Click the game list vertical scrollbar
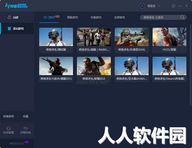The height and width of the screenshot is (148, 192). click(x=191, y=65)
